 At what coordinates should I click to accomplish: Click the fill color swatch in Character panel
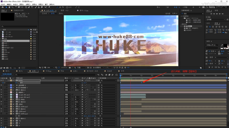(x=225, y=46)
